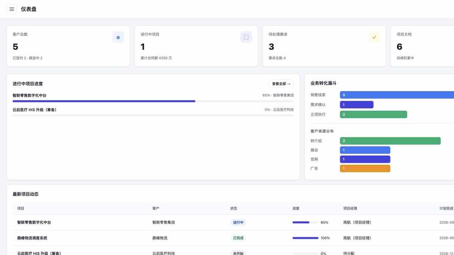
Task: Click 已签约 2 · 跟进中 2 text
Action: (28, 58)
